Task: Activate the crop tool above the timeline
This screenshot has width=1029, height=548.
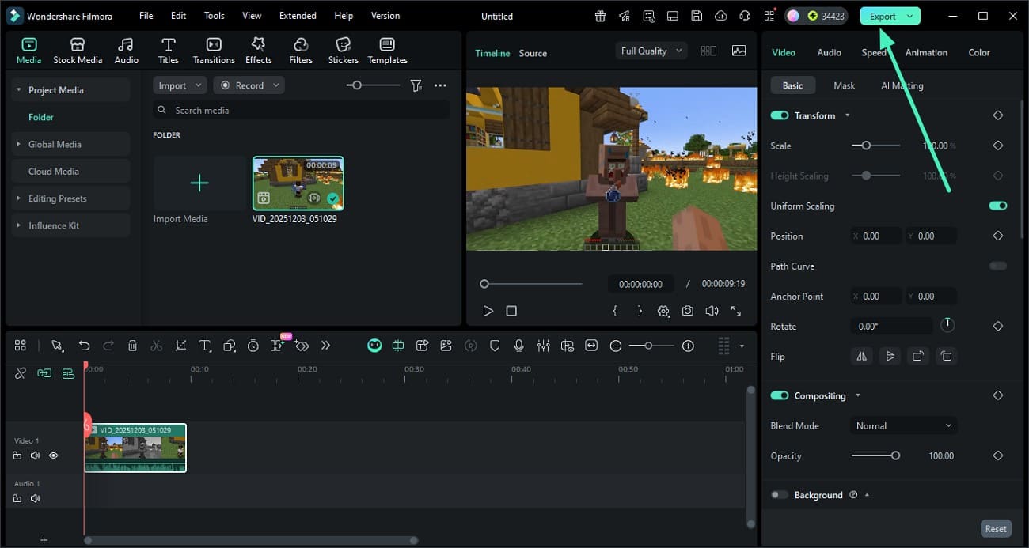Action: pos(180,346)
